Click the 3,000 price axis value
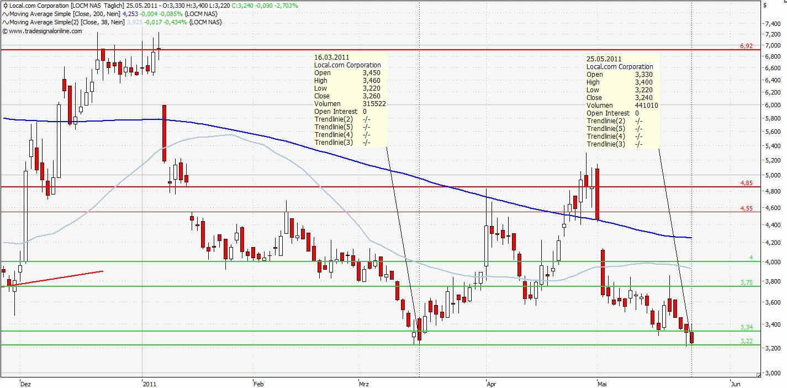Image resolution: width=787 pixels, height=388 pixels. point(772,374)
